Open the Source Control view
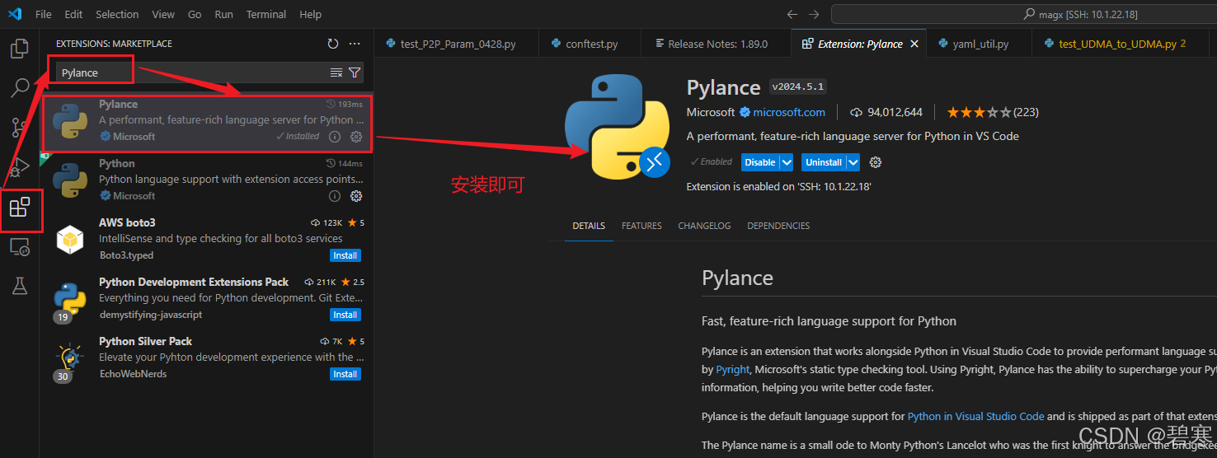The width and height of the screenshot is (1217, 458). point(19,127)
